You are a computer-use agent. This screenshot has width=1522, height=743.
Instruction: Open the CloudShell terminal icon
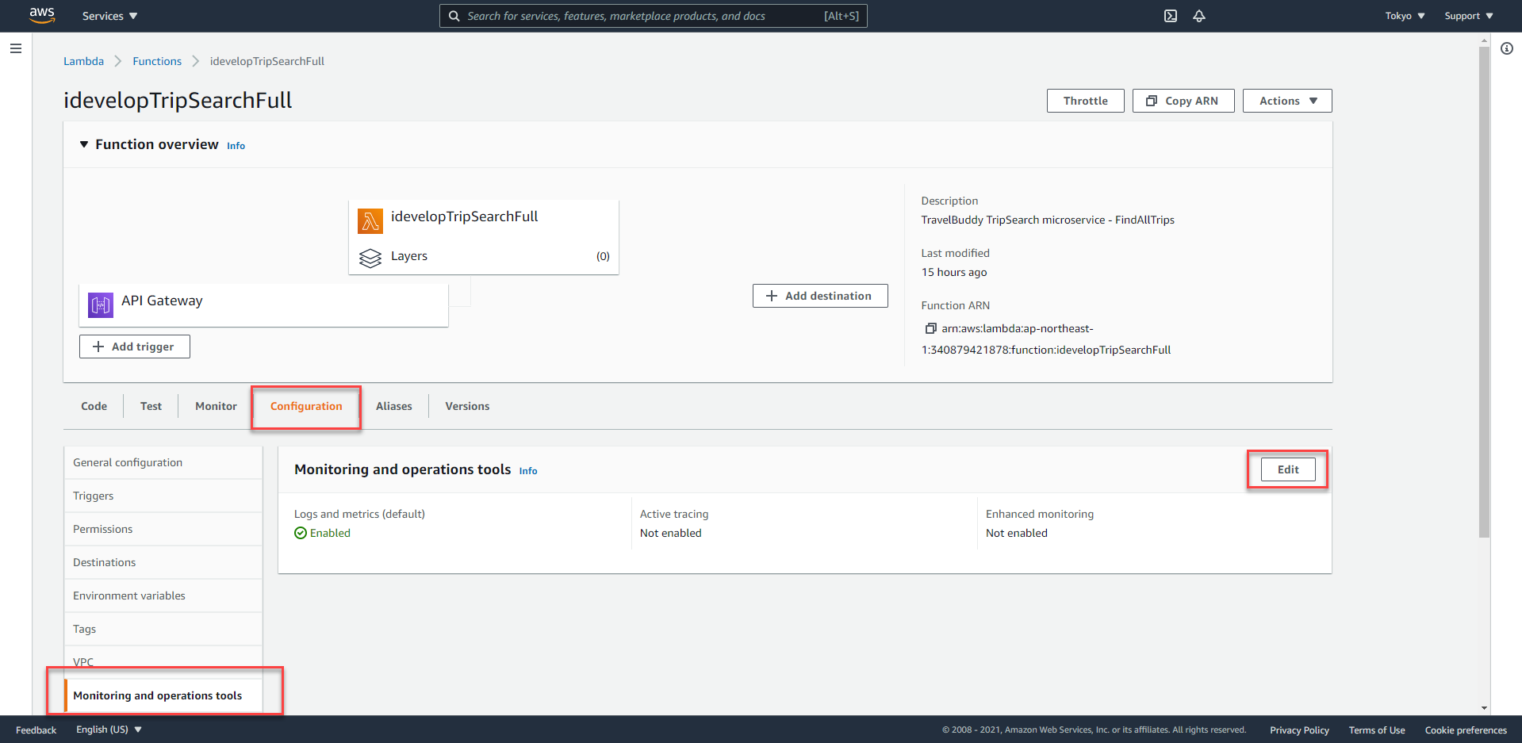(x=1171, y=16)
